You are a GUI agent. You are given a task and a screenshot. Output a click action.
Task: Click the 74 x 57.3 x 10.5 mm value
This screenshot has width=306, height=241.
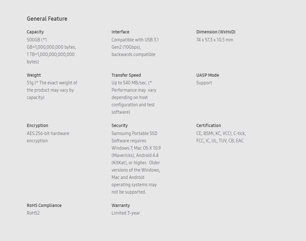coord(215,40)
